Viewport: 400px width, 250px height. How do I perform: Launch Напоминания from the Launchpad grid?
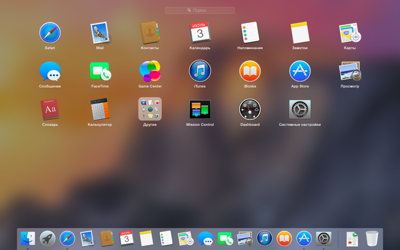250,32
